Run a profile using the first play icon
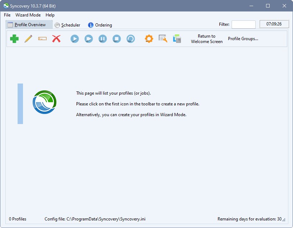 click(74, 39)
